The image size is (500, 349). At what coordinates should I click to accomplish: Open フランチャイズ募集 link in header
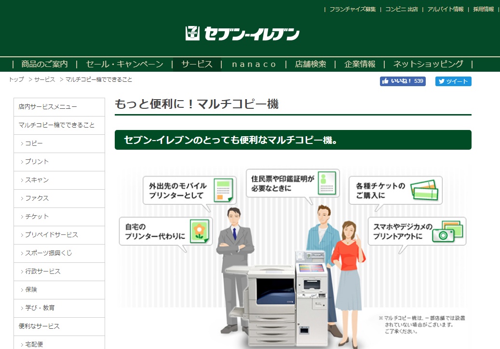coord(352,9)
